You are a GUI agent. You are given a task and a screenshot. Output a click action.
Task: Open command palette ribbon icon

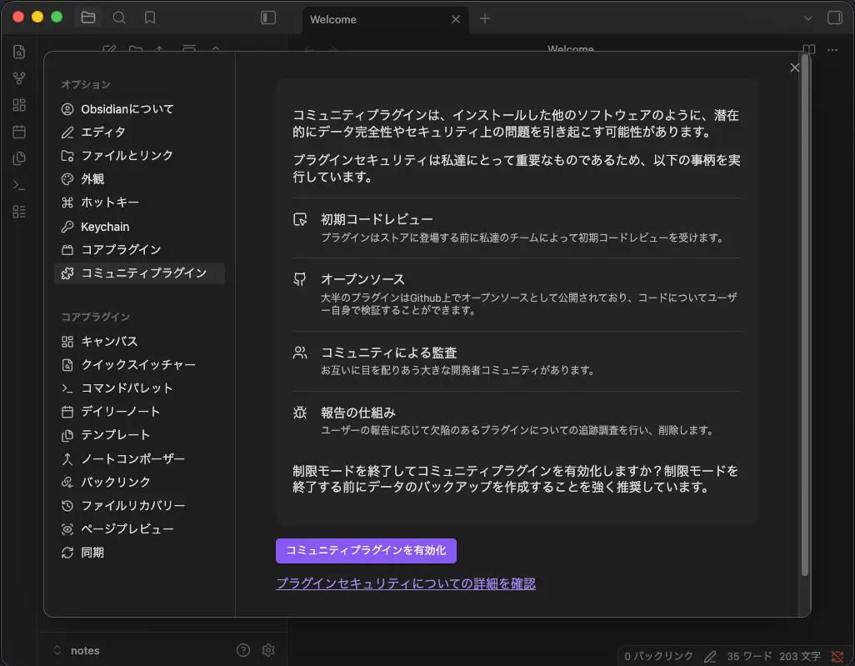click(x=19, y=185)
